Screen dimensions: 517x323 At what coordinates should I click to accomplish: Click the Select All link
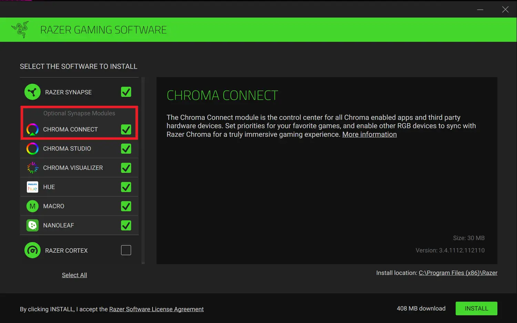click(x=74, y=275)
